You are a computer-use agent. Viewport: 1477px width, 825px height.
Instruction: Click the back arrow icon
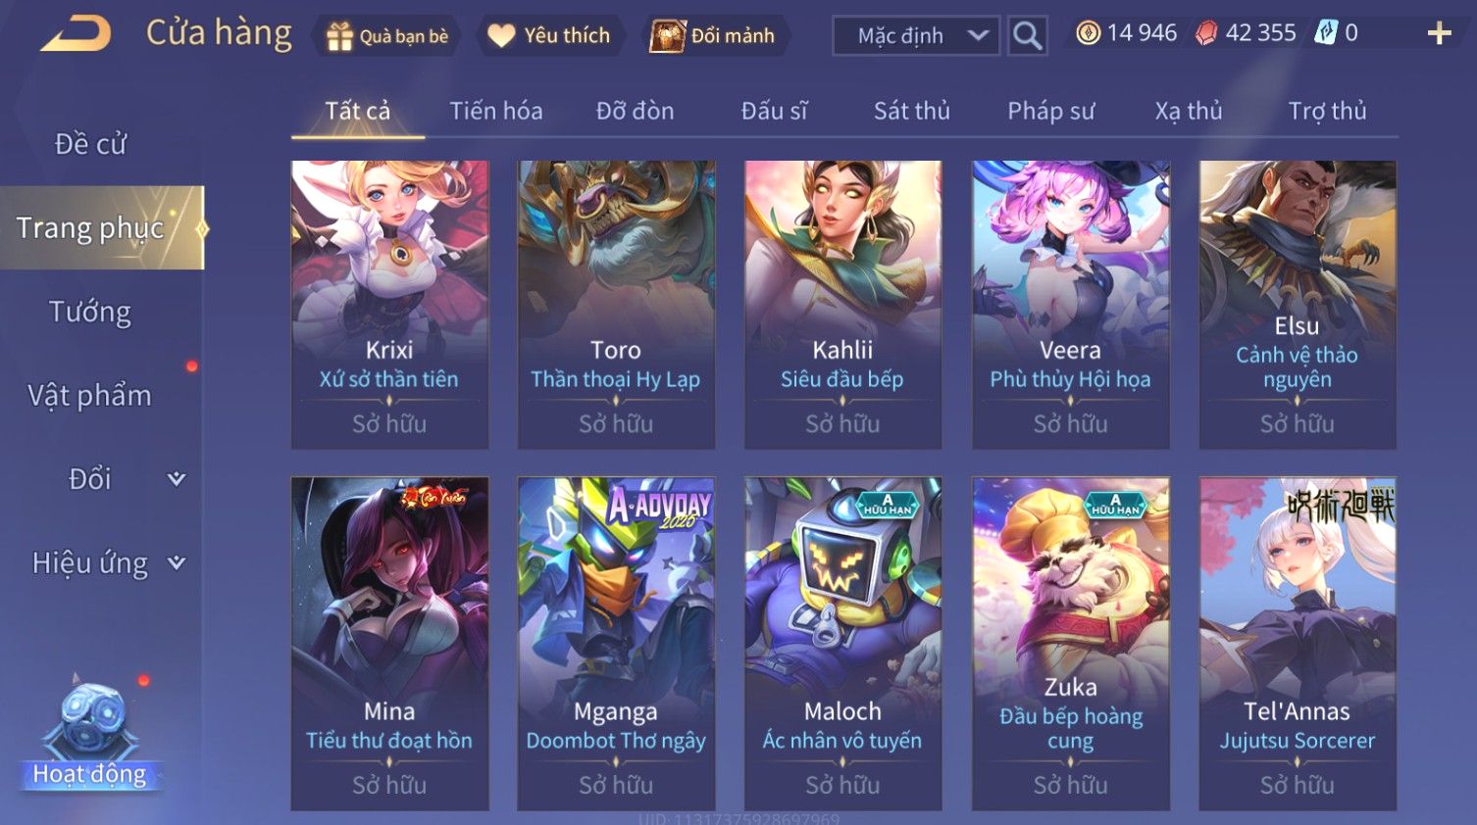click(x=76, y=34)
